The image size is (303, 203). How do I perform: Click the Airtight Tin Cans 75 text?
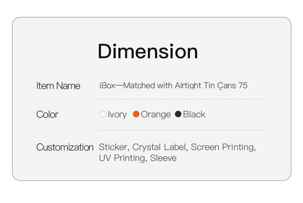211,85
